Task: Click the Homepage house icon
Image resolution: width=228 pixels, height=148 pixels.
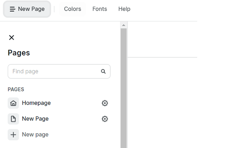Action: click(x=13, y=103)
